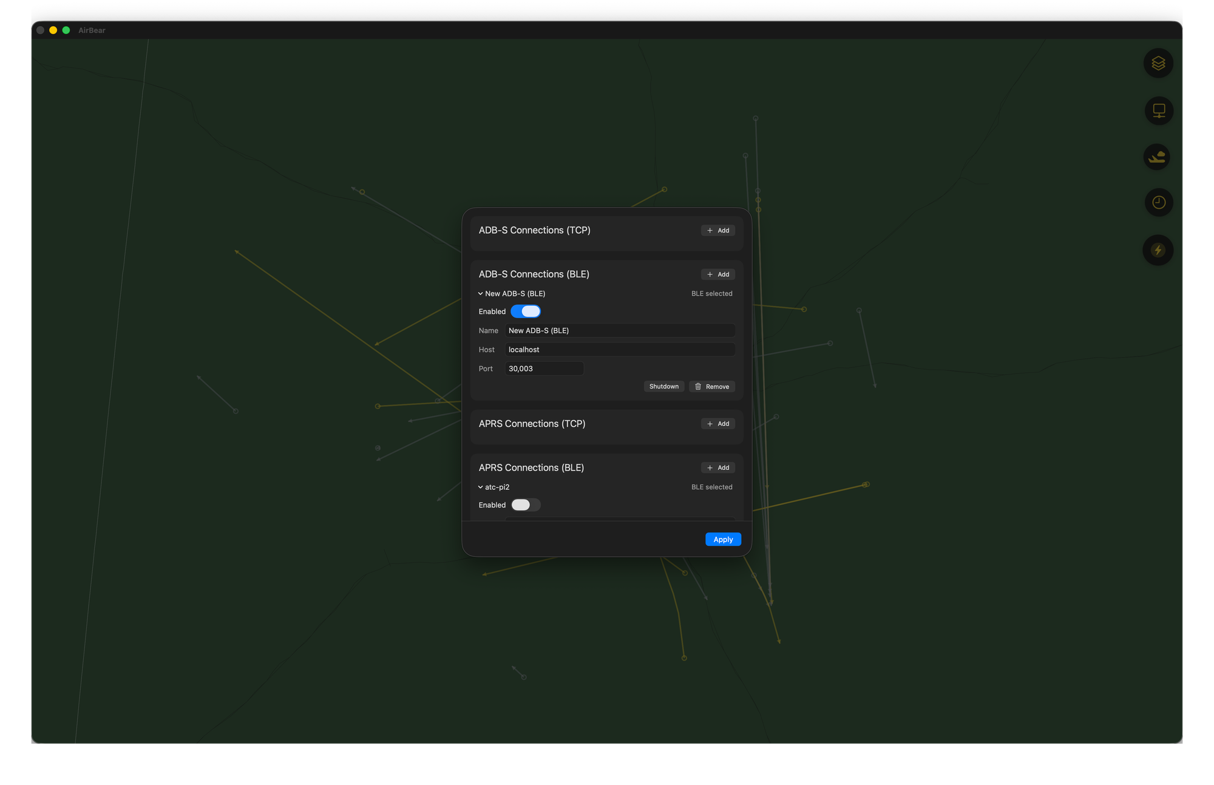The width and height of the screenshot is (1214, 785).
Task: Click the blue Apply button
Action: (x=723, y=540)
